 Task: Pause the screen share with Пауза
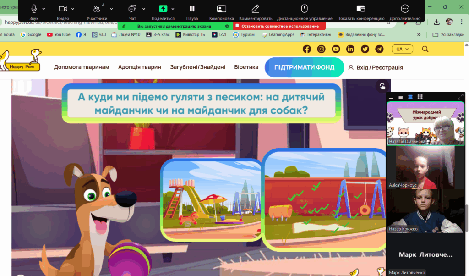point(192,9)
